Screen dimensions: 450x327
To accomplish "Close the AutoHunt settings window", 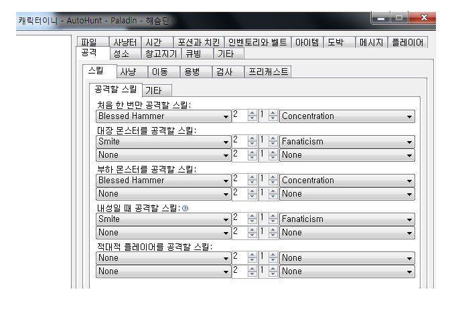I will pos(423,18).
